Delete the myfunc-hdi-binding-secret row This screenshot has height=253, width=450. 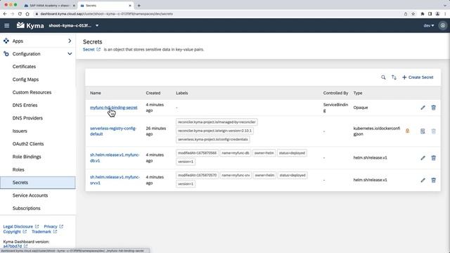(x=433, y=108)
